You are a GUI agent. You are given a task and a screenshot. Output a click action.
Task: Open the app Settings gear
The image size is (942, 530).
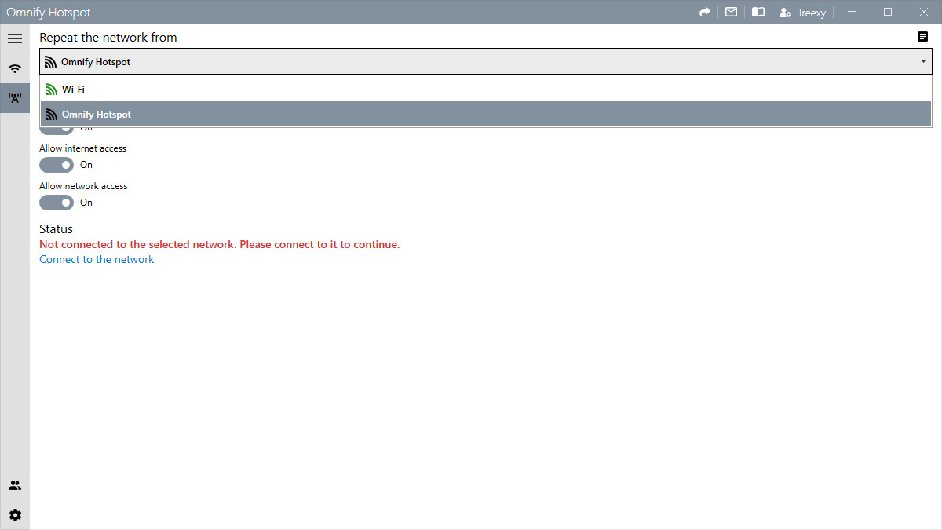tap(15, 514)
